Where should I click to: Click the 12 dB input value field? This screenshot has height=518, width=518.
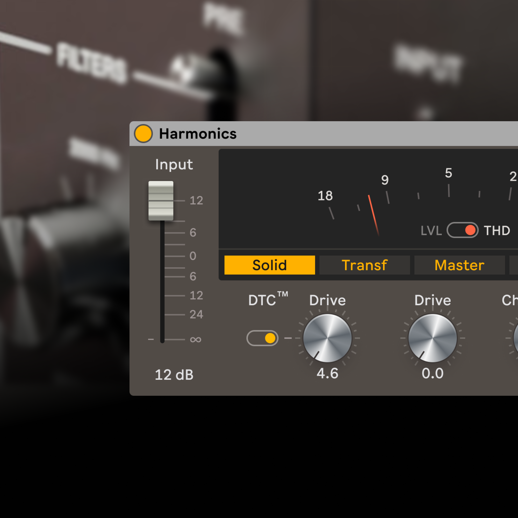point(174,375)
